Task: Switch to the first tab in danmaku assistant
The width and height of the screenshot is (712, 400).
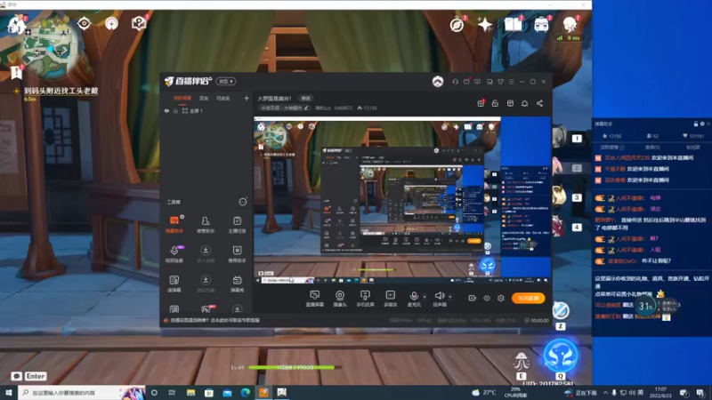Action: click(x=611, y=148)
